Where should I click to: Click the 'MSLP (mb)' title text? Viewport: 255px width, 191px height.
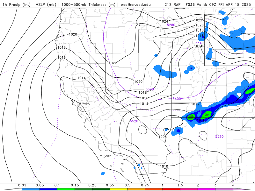[x=46, y=4]
